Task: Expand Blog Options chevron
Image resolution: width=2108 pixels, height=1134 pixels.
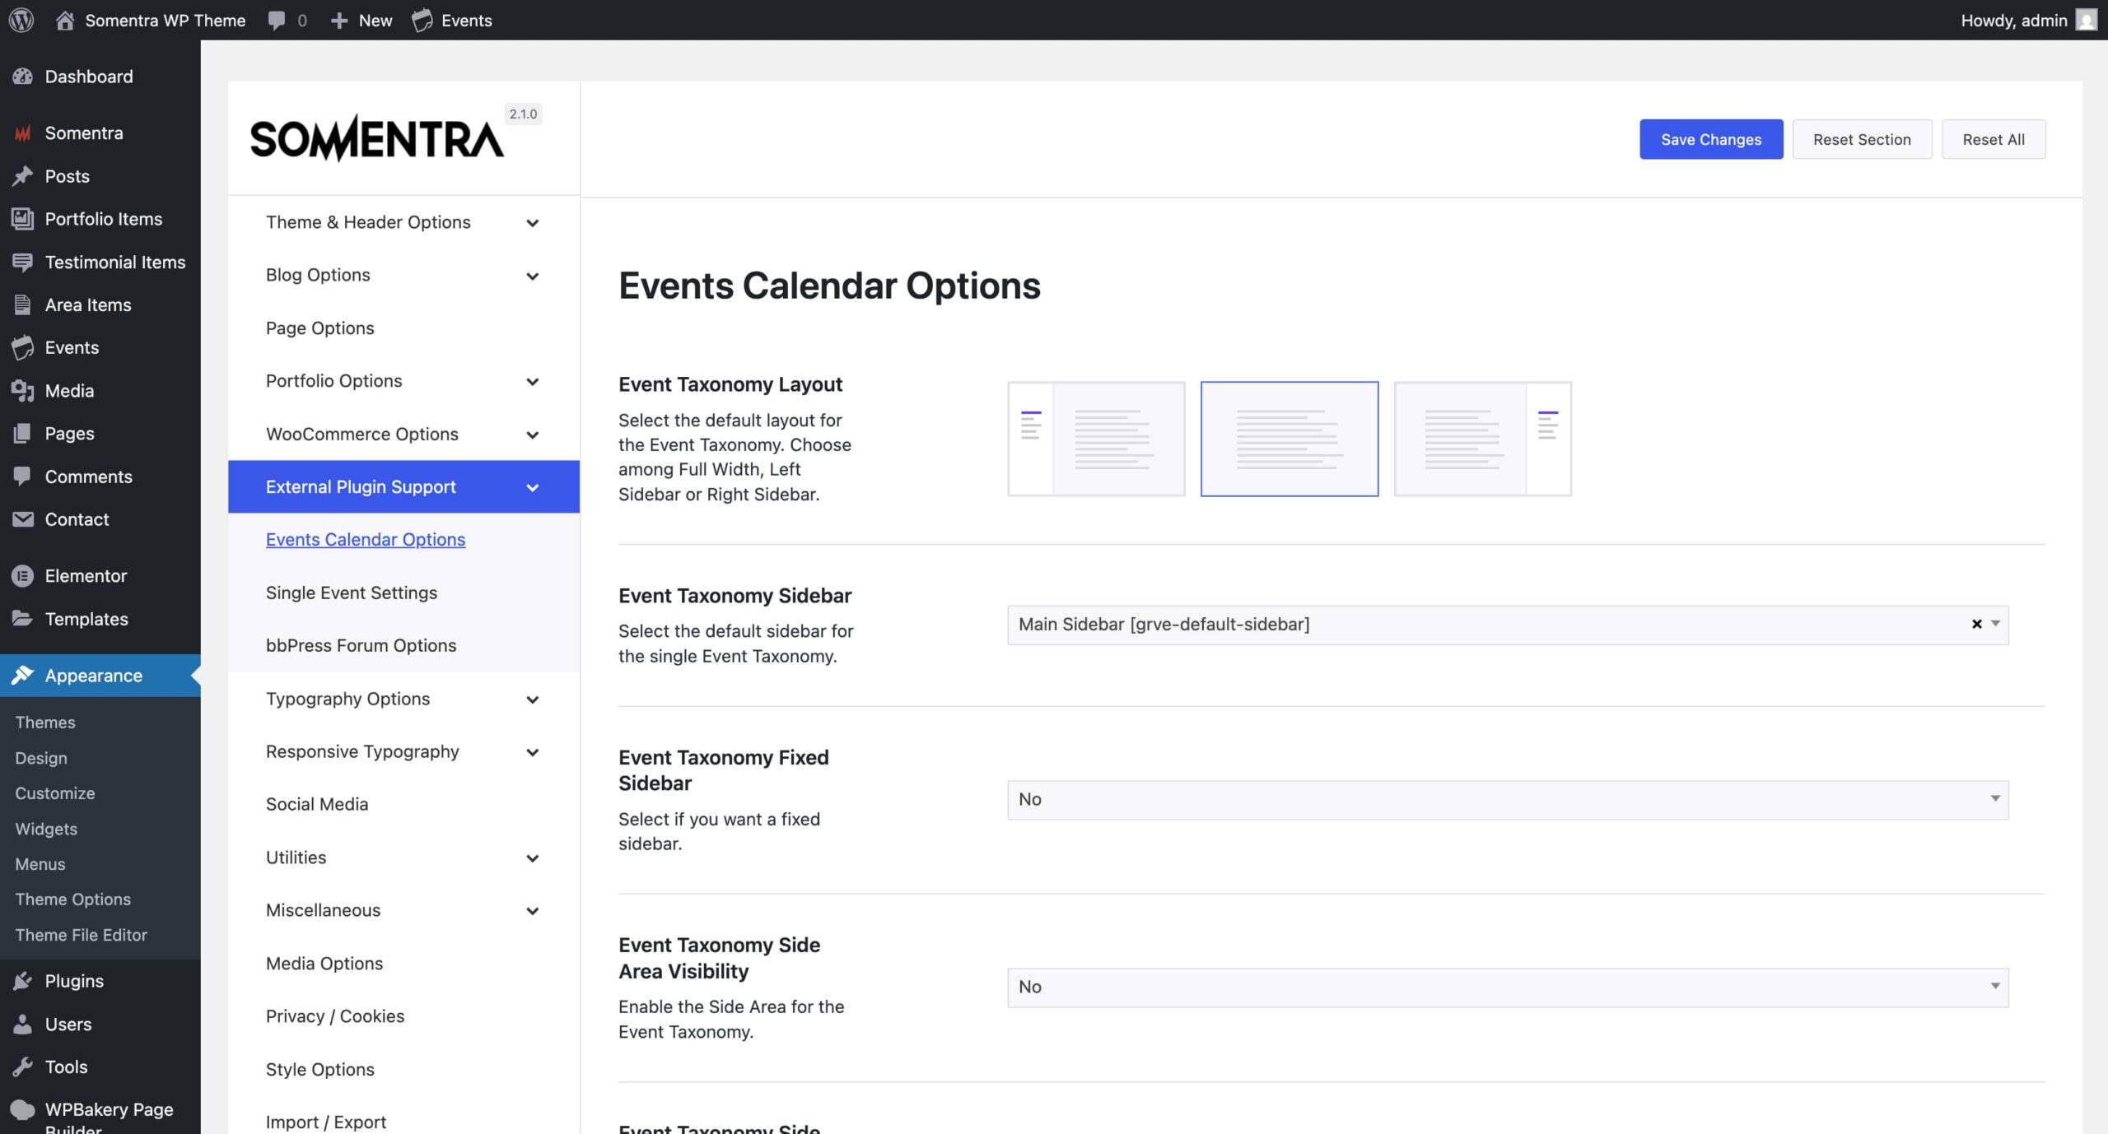Action: [533, 276]
